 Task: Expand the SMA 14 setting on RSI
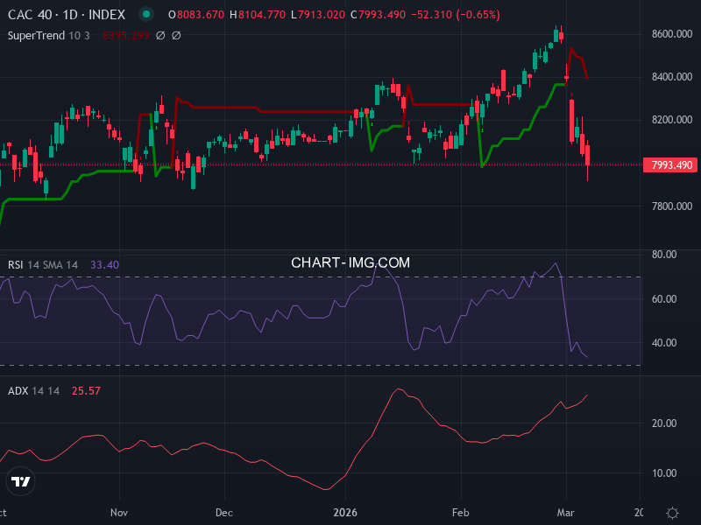(60, 262)
